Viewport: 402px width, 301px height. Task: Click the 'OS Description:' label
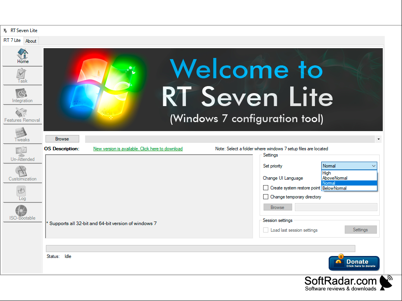(62, 149)
